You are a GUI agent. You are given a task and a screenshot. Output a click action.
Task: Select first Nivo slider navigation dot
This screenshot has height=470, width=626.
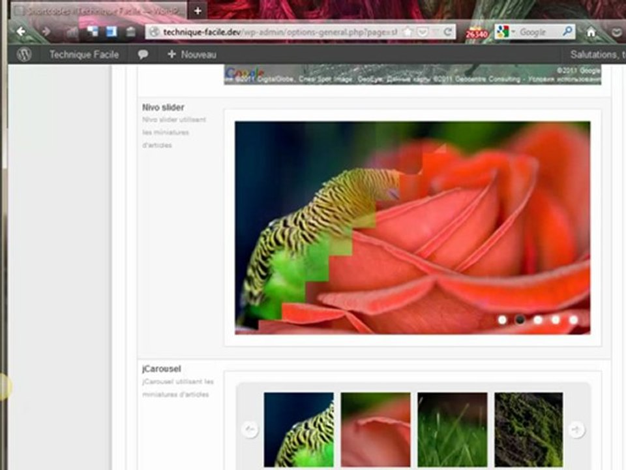pos(502,320)
